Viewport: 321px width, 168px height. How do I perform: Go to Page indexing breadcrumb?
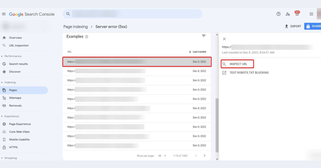click(x=76, y=27)
